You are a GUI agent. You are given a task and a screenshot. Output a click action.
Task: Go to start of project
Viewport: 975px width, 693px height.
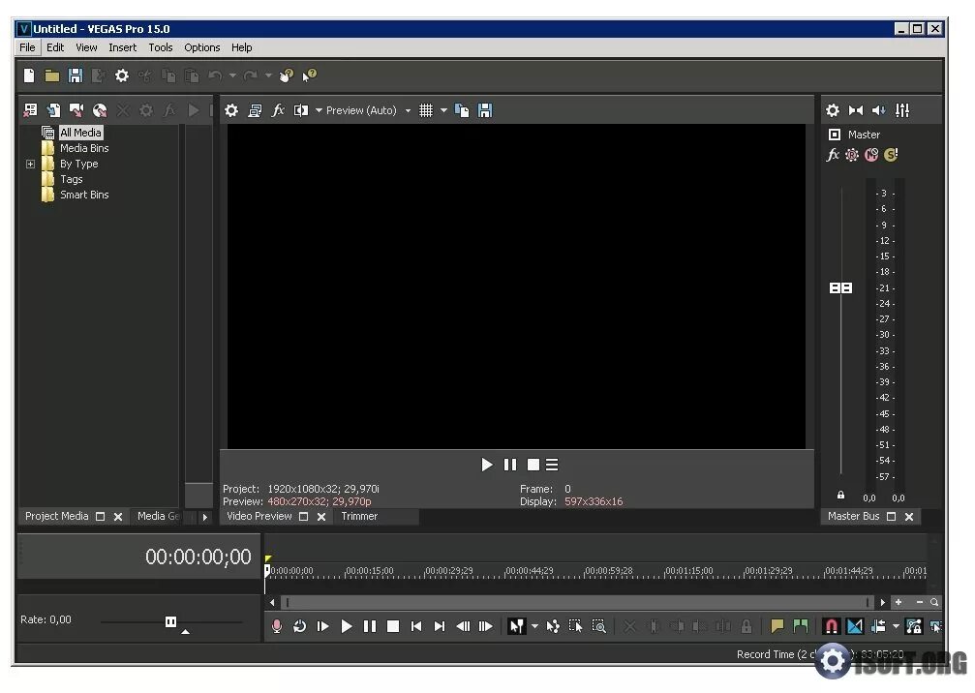pos(416,626)
